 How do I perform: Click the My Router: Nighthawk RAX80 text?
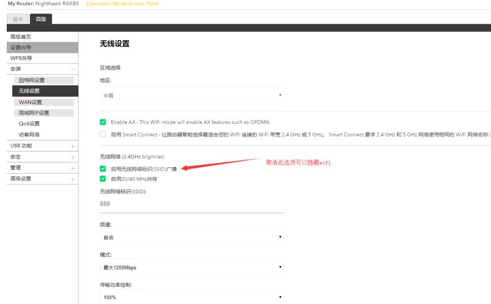(43, 3)
